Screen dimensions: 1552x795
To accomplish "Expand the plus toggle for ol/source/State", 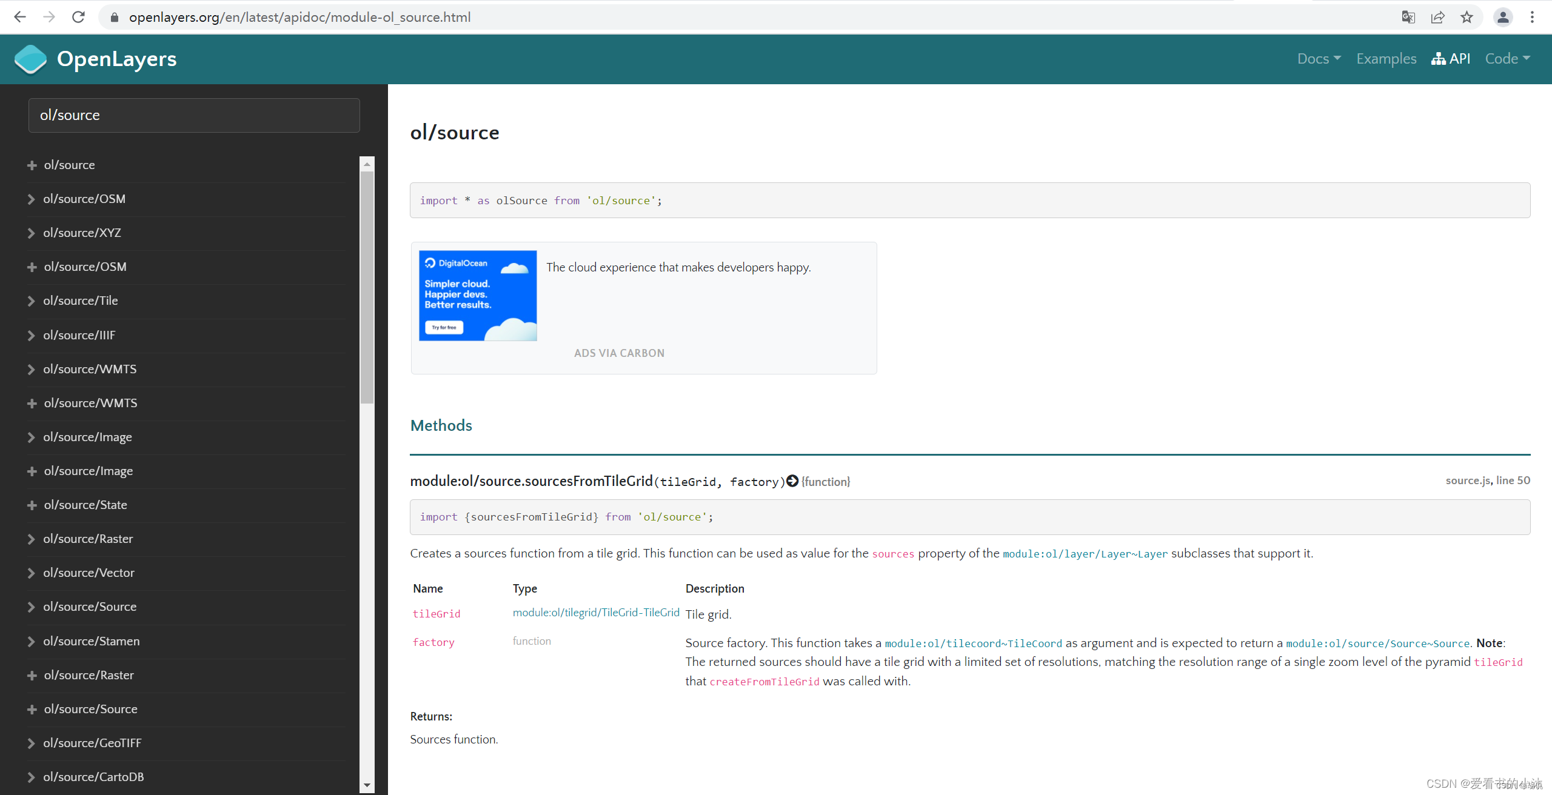I will pyautogui.click(x=32, y=505).
